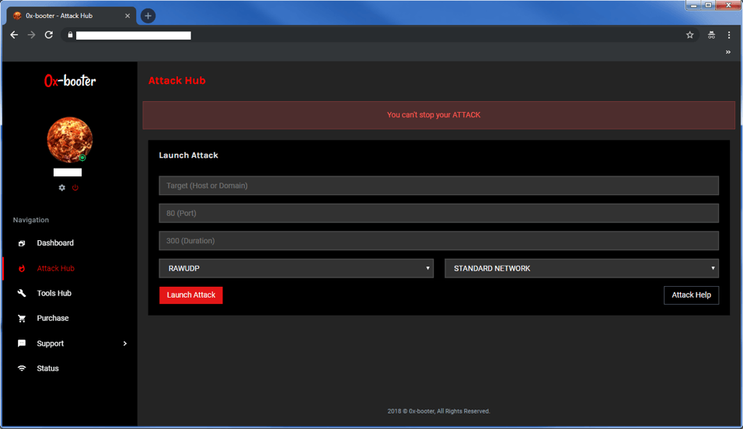Click the 80 (Port) input field
743x429 pixels.
click(x=439, y=213)
